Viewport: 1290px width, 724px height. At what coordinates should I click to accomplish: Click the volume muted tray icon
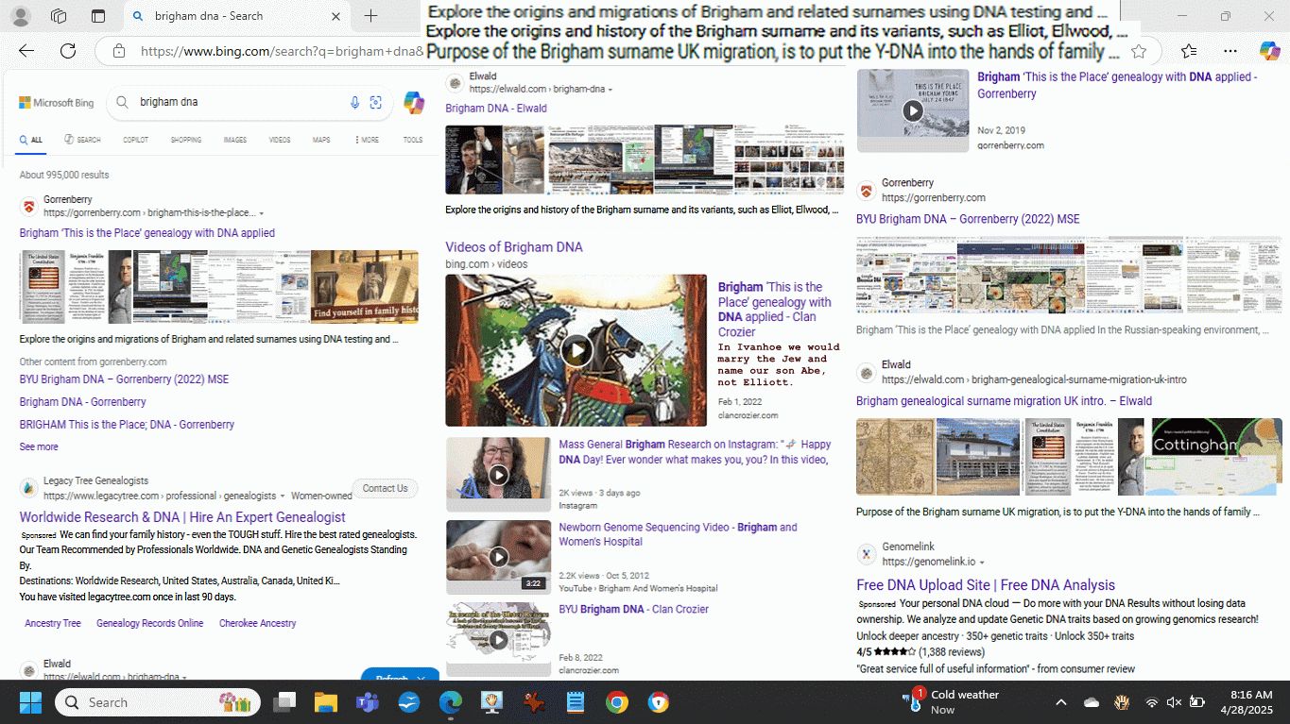tap(1174, 702)
